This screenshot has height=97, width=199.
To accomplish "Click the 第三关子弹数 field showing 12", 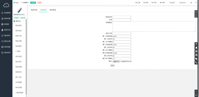I will point(122,59).
